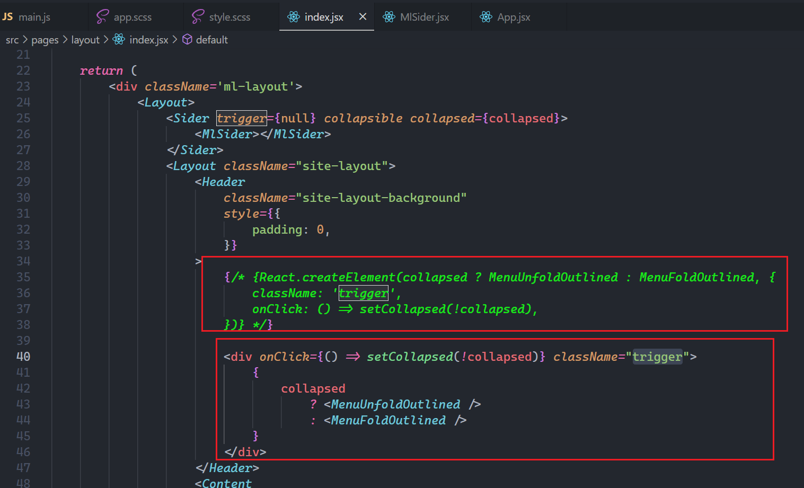
Task: Click 'React.createElement' in the commented code
Action: pos(327,277)
